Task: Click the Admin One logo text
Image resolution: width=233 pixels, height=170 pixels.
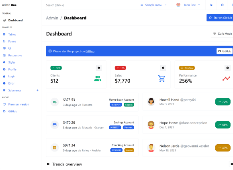Action: coord(9,5)
